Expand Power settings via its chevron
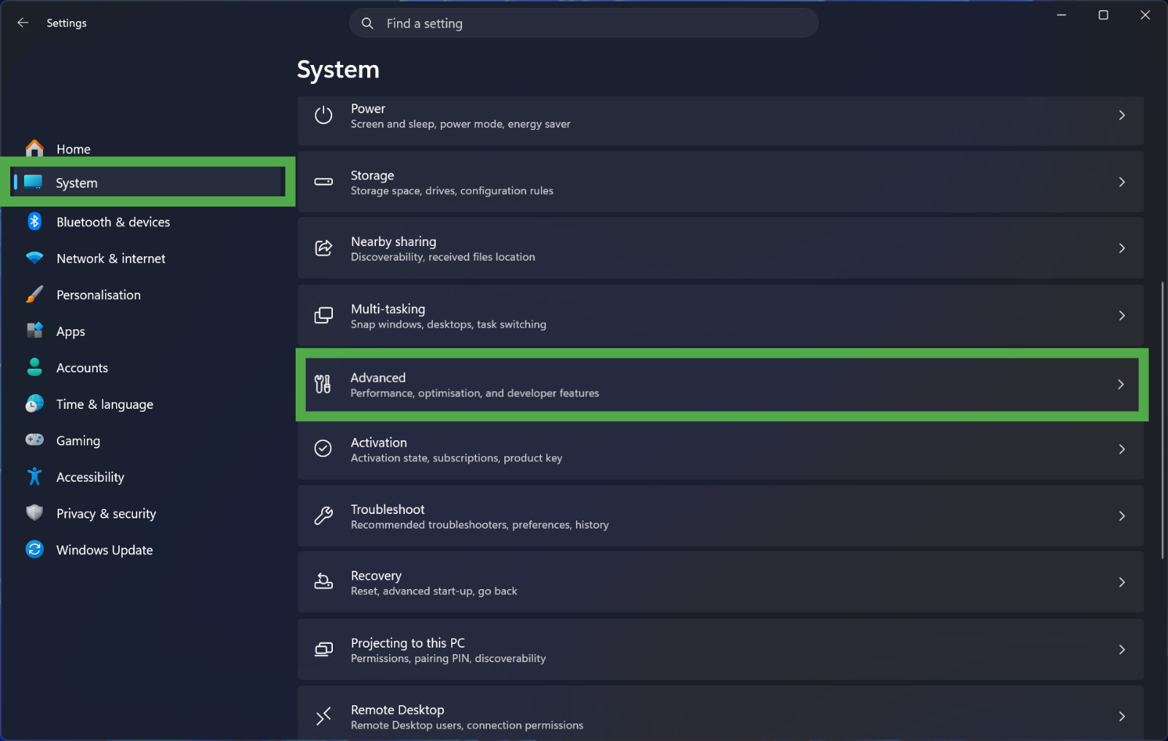This screenshot has height=741, width=1168. [1122, 115]
